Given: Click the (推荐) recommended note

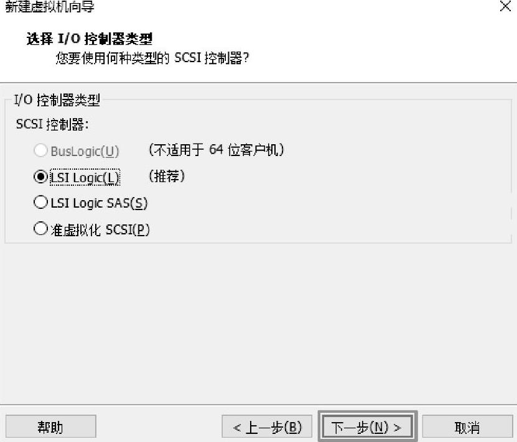Looking at the screenshot, I should [x=167, y=176].
